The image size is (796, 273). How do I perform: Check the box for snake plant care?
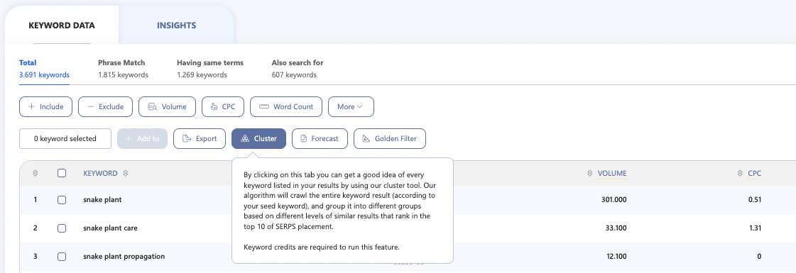point(62,228)
